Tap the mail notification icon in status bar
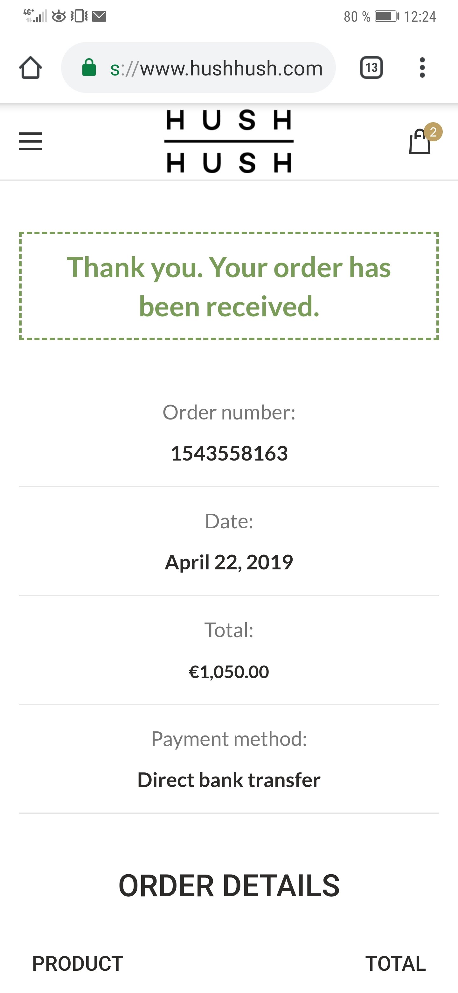458x993 pixels. pyautogui.click(x=99, y=16)
